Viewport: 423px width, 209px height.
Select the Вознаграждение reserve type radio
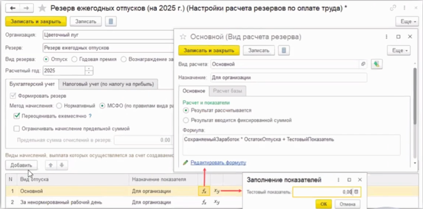point(123,59)
